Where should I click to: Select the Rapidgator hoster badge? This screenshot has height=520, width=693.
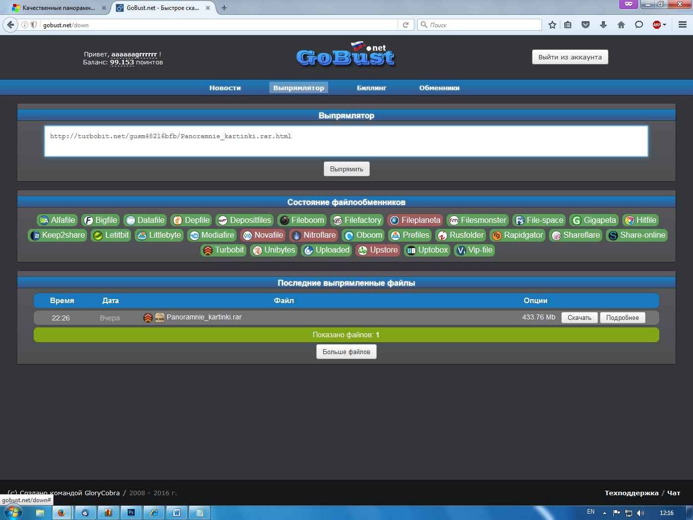point(518,235)
